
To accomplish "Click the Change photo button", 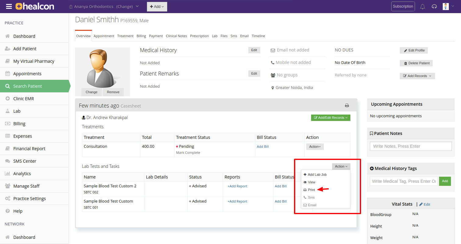I will coord(91,92).
